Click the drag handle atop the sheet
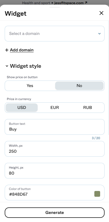Screen dimensions: 109x222 55,7
